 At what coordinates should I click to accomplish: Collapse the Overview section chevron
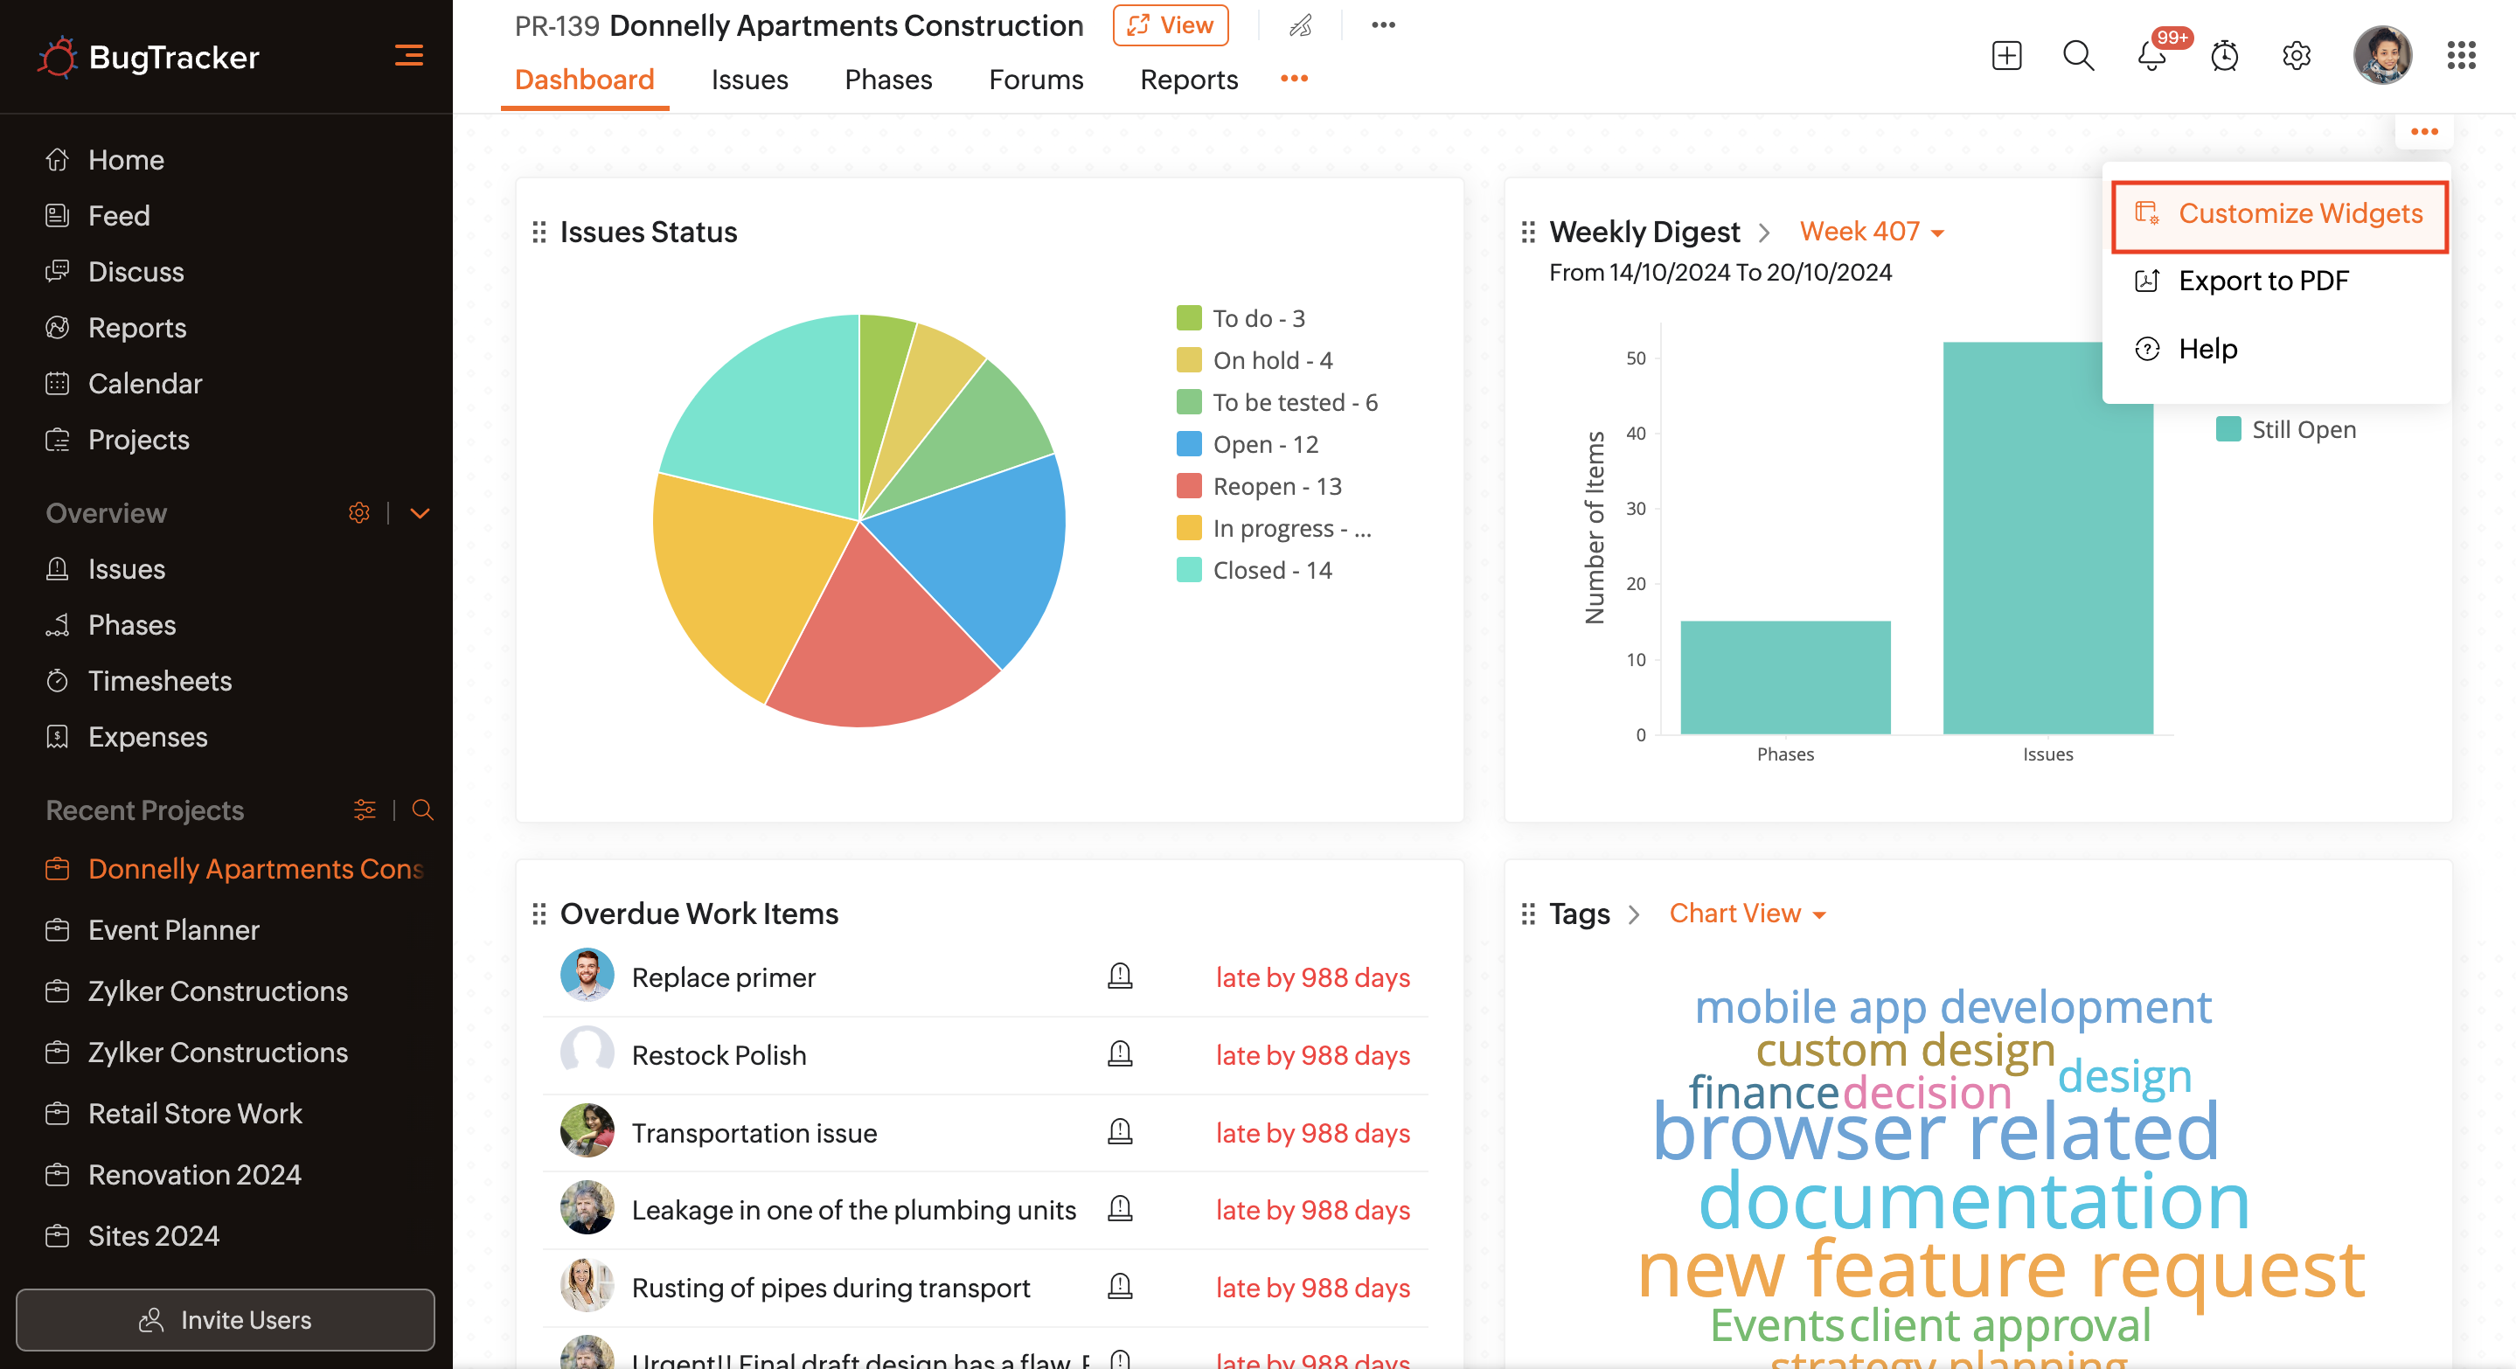[x=420, y=512]
